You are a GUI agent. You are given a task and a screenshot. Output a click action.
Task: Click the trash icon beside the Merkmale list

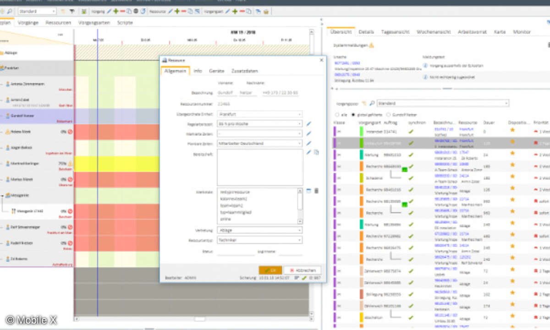(316, 191)
